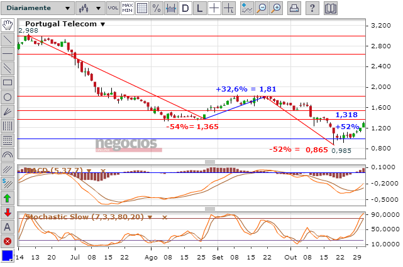Select the S diagonal lines tool
Viewport: 403px width, 267px height.
(x=8, y=184)
